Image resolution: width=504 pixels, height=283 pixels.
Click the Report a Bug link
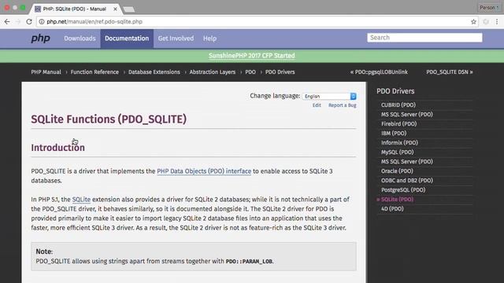coord(342,105)
